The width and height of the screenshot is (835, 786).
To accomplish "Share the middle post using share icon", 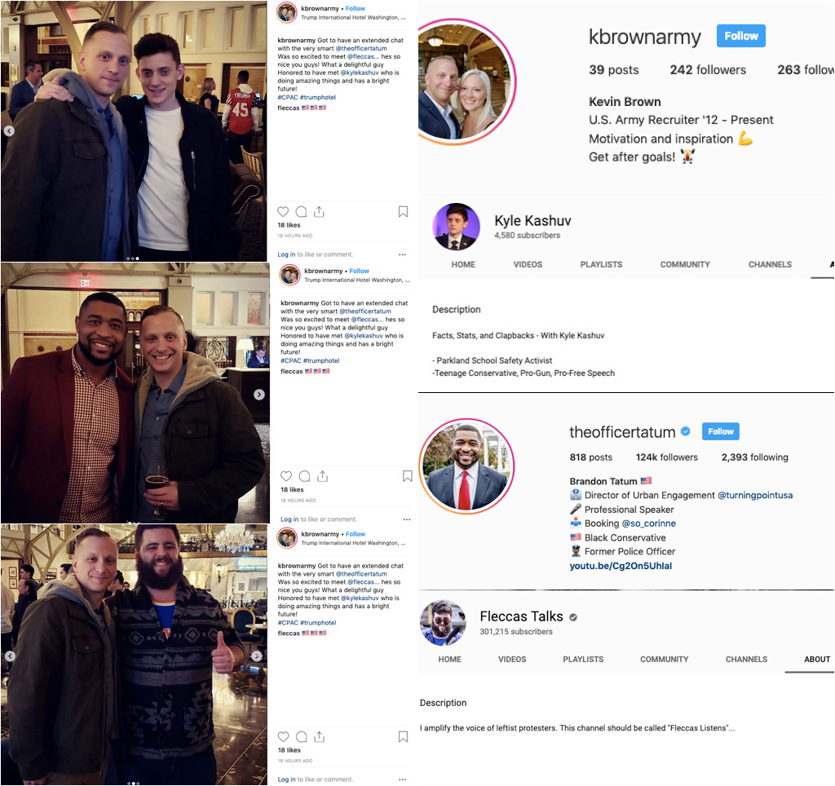I will [x=322, y=475].
